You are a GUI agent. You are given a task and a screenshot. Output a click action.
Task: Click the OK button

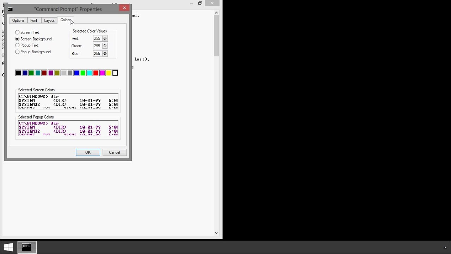pos(88,152)
